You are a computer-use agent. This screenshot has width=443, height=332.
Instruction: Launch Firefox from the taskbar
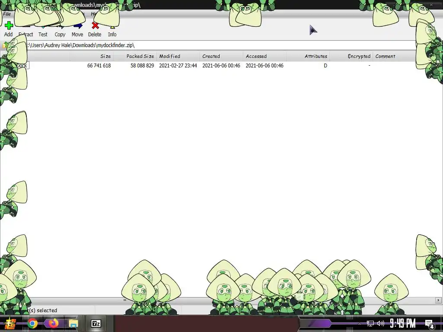tap(53, 323)
